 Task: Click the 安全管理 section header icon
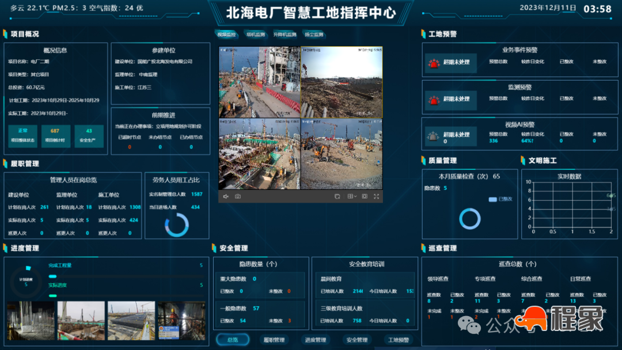(214, 248)
